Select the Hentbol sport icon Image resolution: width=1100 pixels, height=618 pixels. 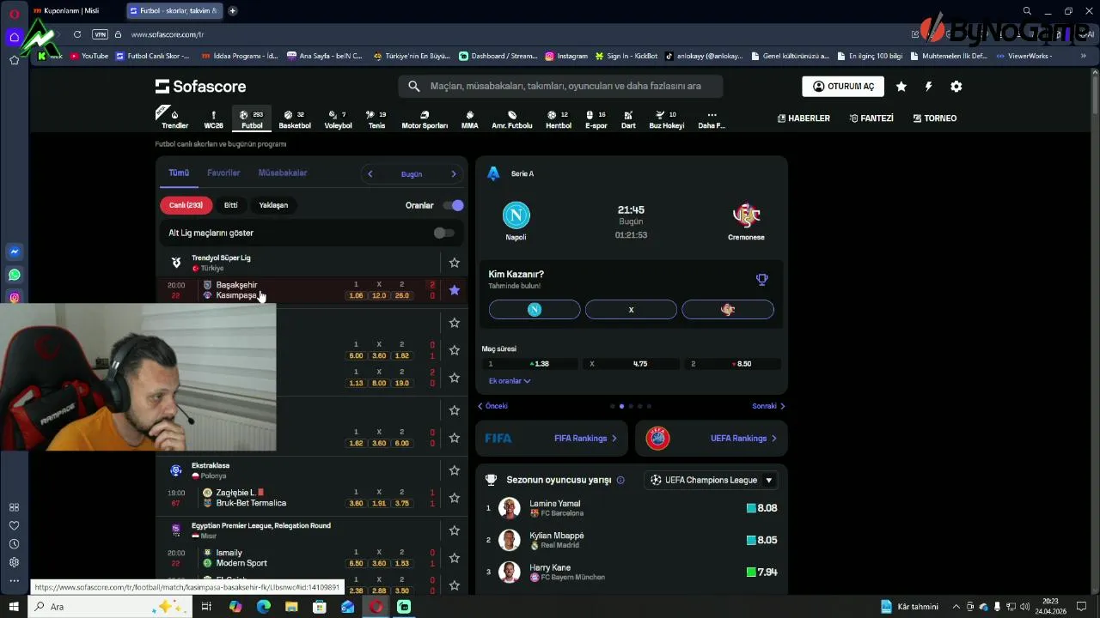pyautogui.click(x=559, y=119)
